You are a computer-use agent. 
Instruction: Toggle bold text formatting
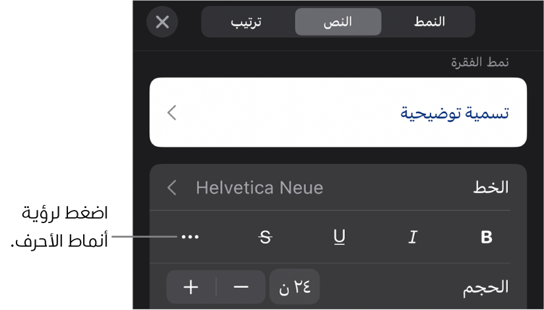pyautogui.click(x=487, y=238)
